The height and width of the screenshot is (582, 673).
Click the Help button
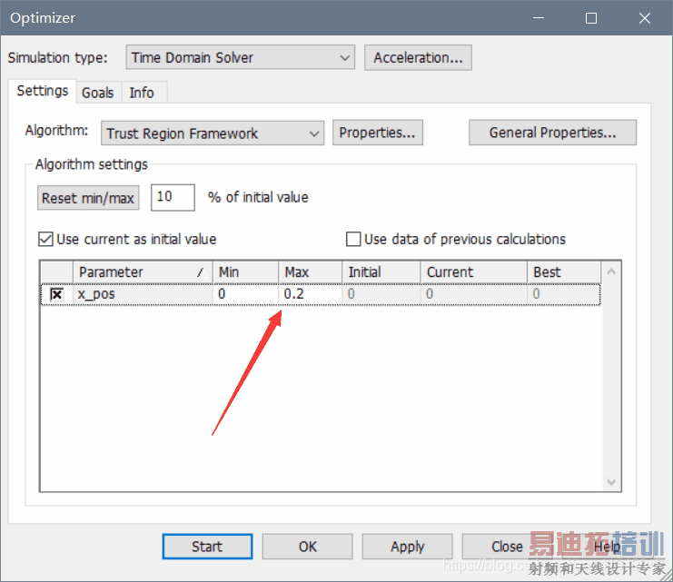tap(607, 547)
